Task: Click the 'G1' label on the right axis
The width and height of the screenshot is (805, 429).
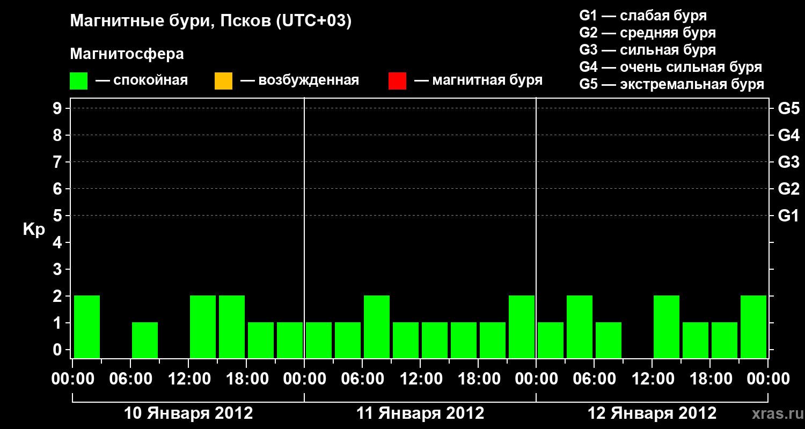Action: 788,216
